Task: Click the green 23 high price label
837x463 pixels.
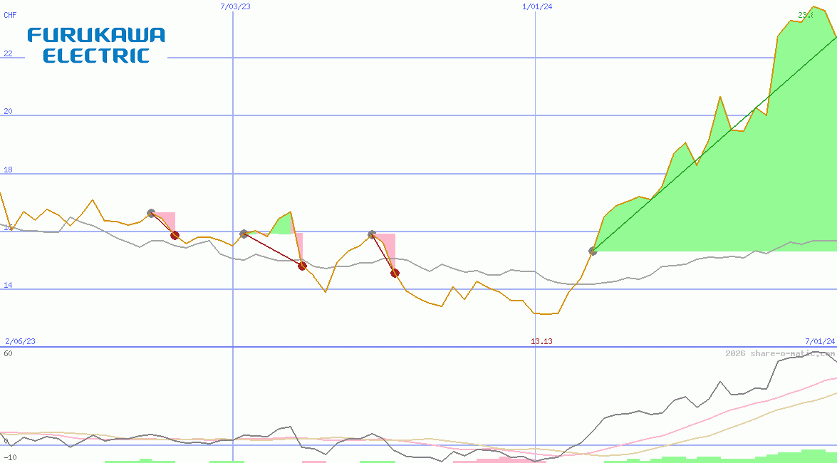Action: coord(805,15)
